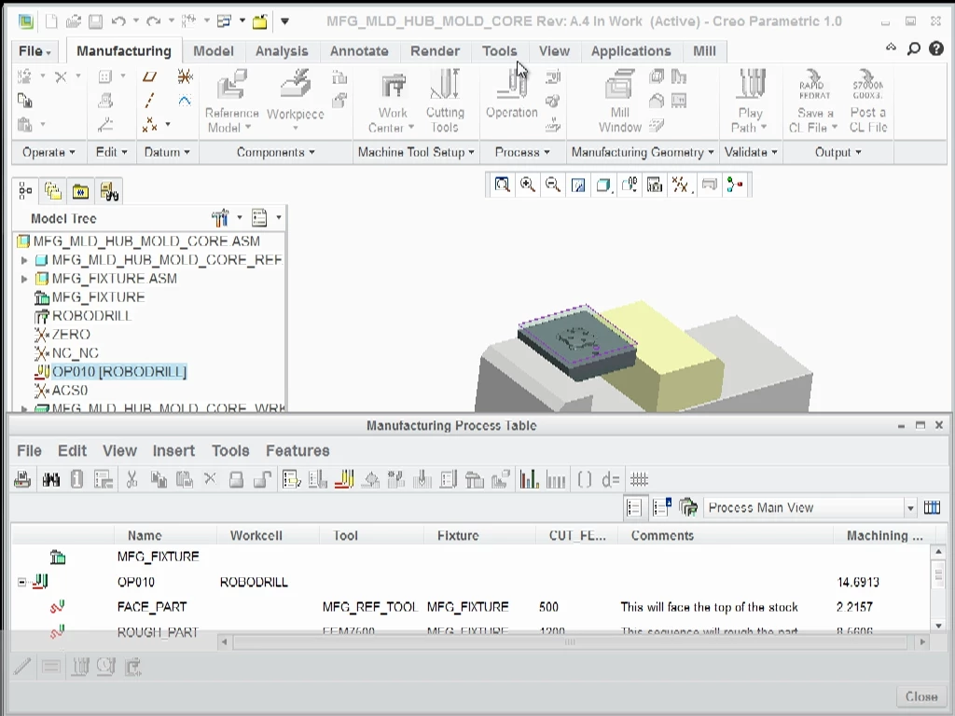This screenshot has height=716, width=955.
Task: Open Tools menu in process table
Action: (230, 450)
